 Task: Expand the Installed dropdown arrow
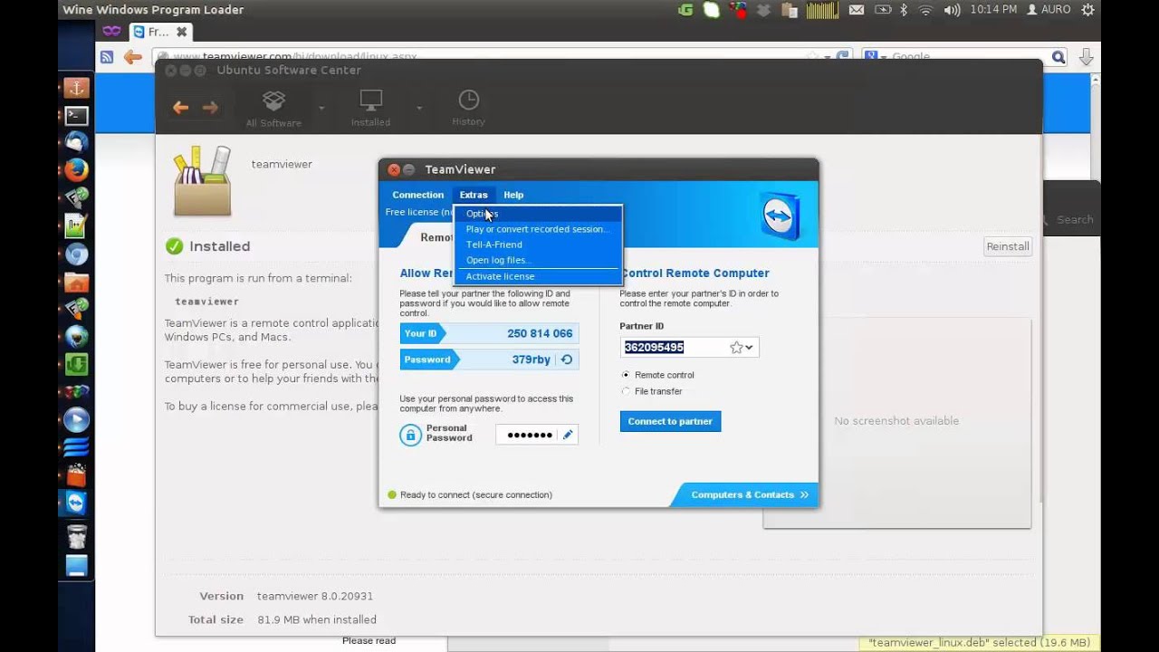click(x=419, y=108)
